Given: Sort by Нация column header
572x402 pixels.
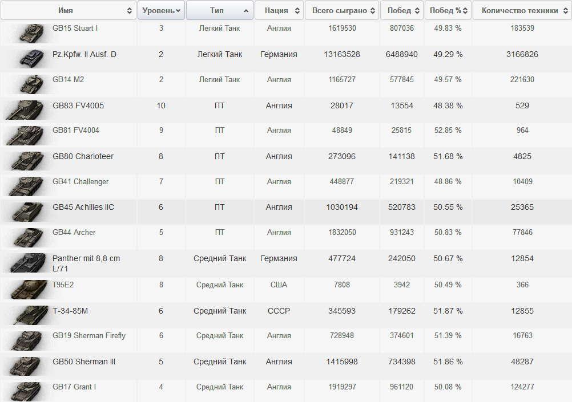Looking at the screenshot, I should (x=279, y=10).
